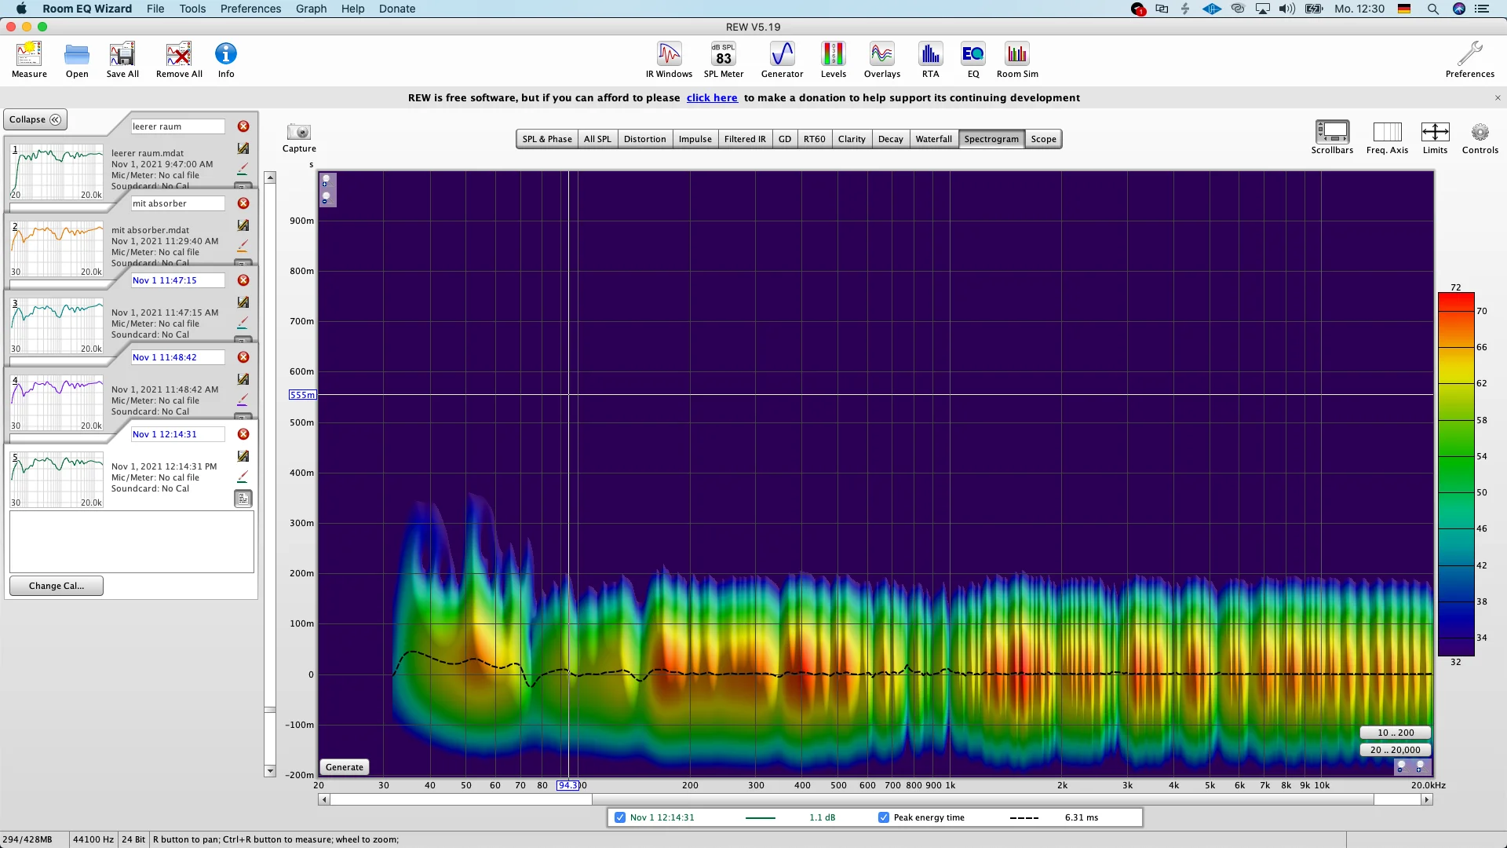Collapse the measurements panel

coord(35,119)
